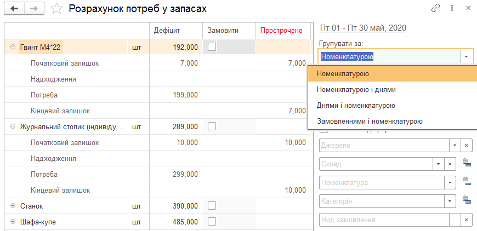Image resolution: width=477 pixels, height=231 pixels.
Task: Clear the Вид замовлення field with its X
Action: click(467, 220)
